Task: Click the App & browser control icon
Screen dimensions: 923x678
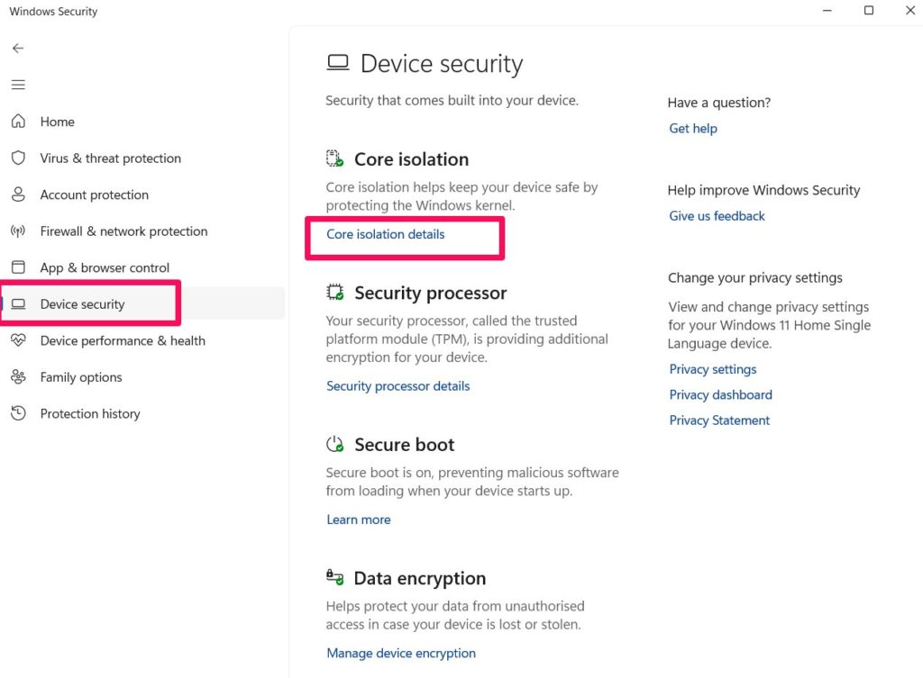Action: click(x=18, y=267)
